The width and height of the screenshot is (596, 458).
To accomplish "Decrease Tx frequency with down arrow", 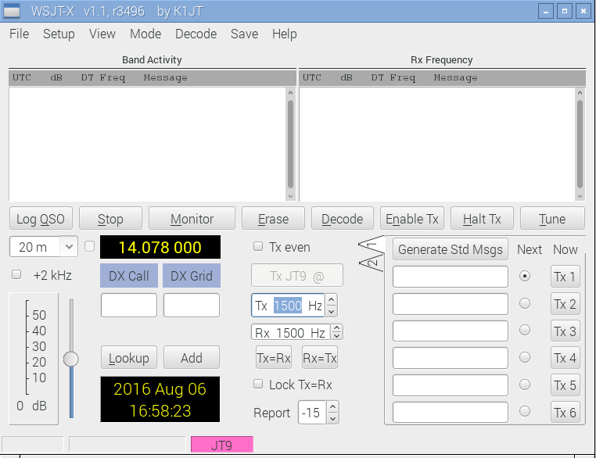I will tap(331, 311).
